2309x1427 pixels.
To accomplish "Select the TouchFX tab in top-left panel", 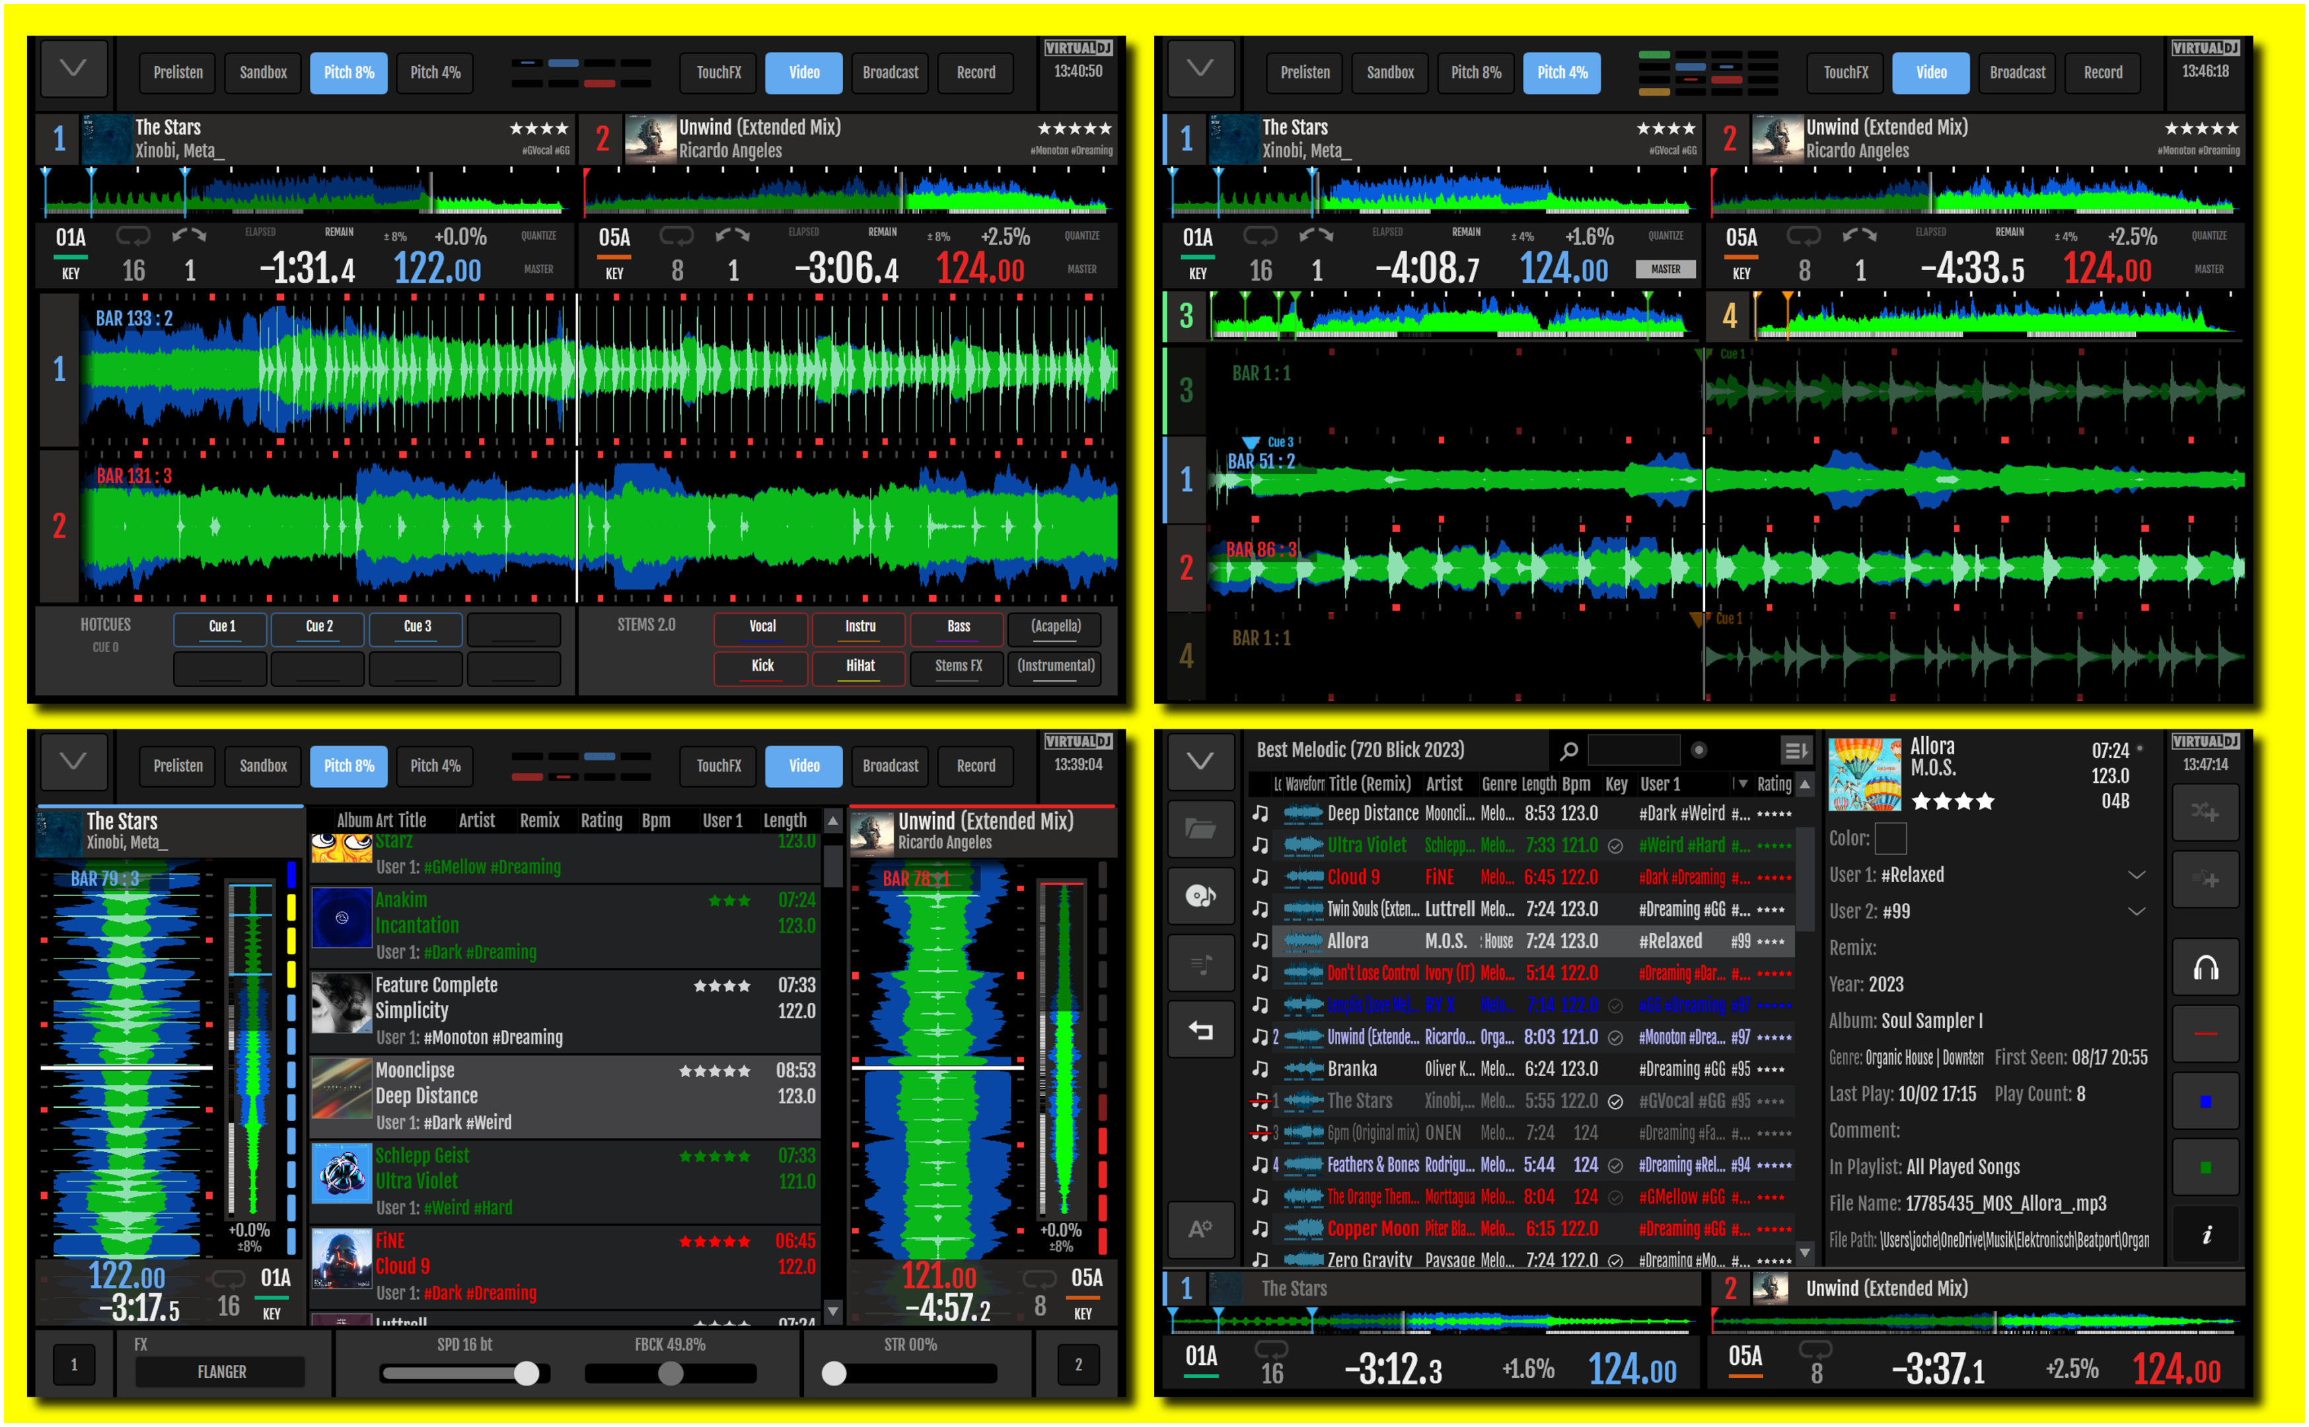I will click(x=718, y=73).
